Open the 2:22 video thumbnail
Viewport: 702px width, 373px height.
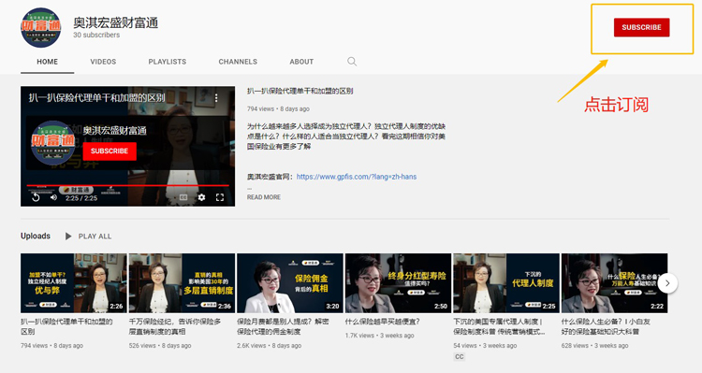614,283
